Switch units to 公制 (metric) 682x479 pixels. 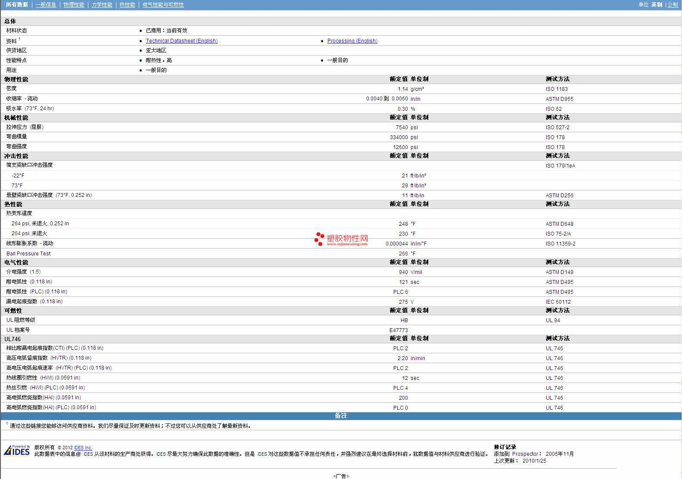[673, 5]
